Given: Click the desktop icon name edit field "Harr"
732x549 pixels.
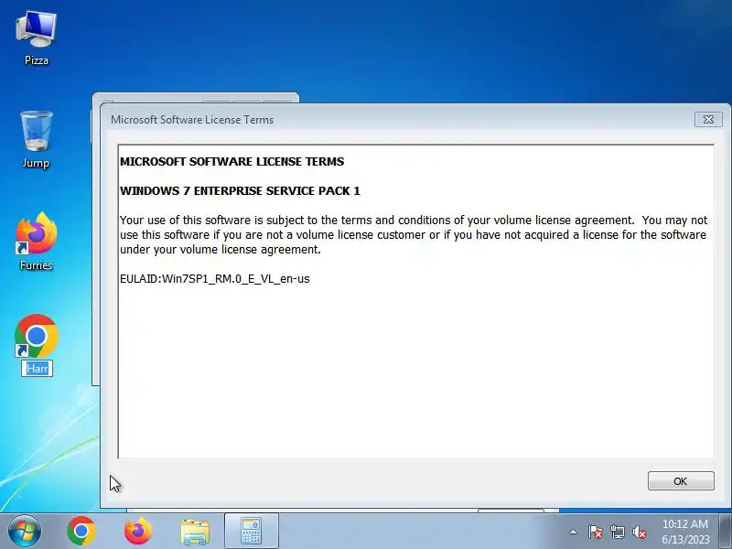Looking at the screenshot, I should 37,369.
